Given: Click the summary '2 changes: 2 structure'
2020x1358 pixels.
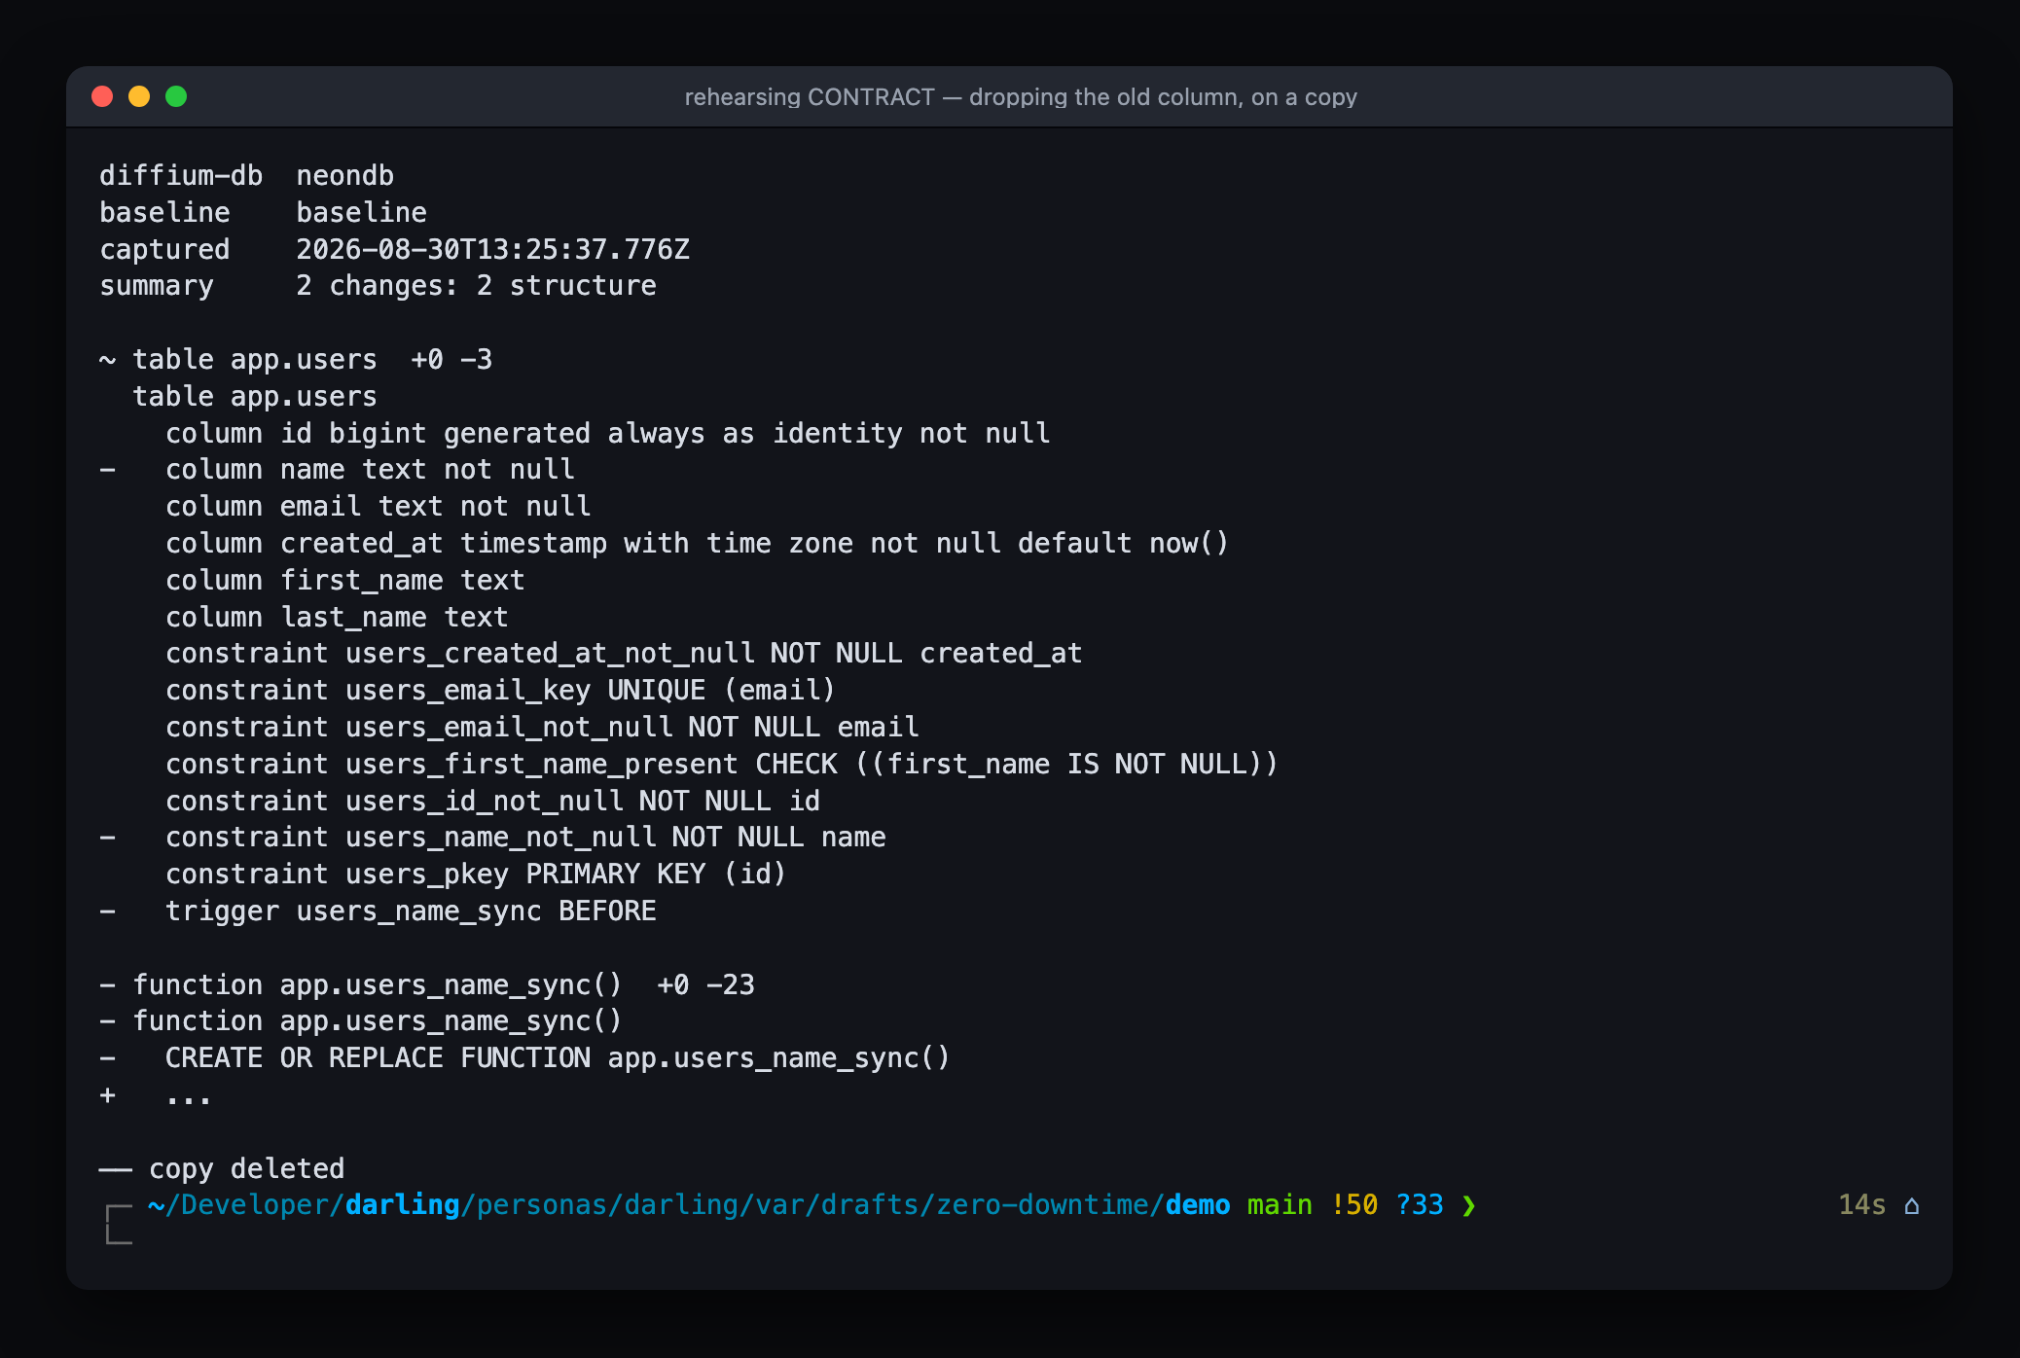Looking at the screenshot, I should [477, 286].
